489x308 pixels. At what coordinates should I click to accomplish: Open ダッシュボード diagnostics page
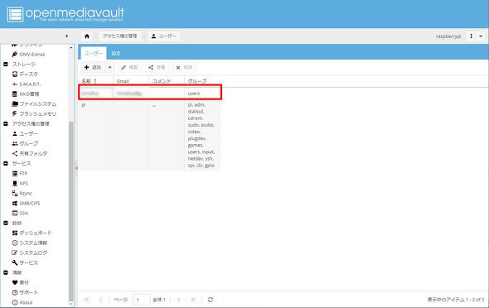(x=31, y=233)
